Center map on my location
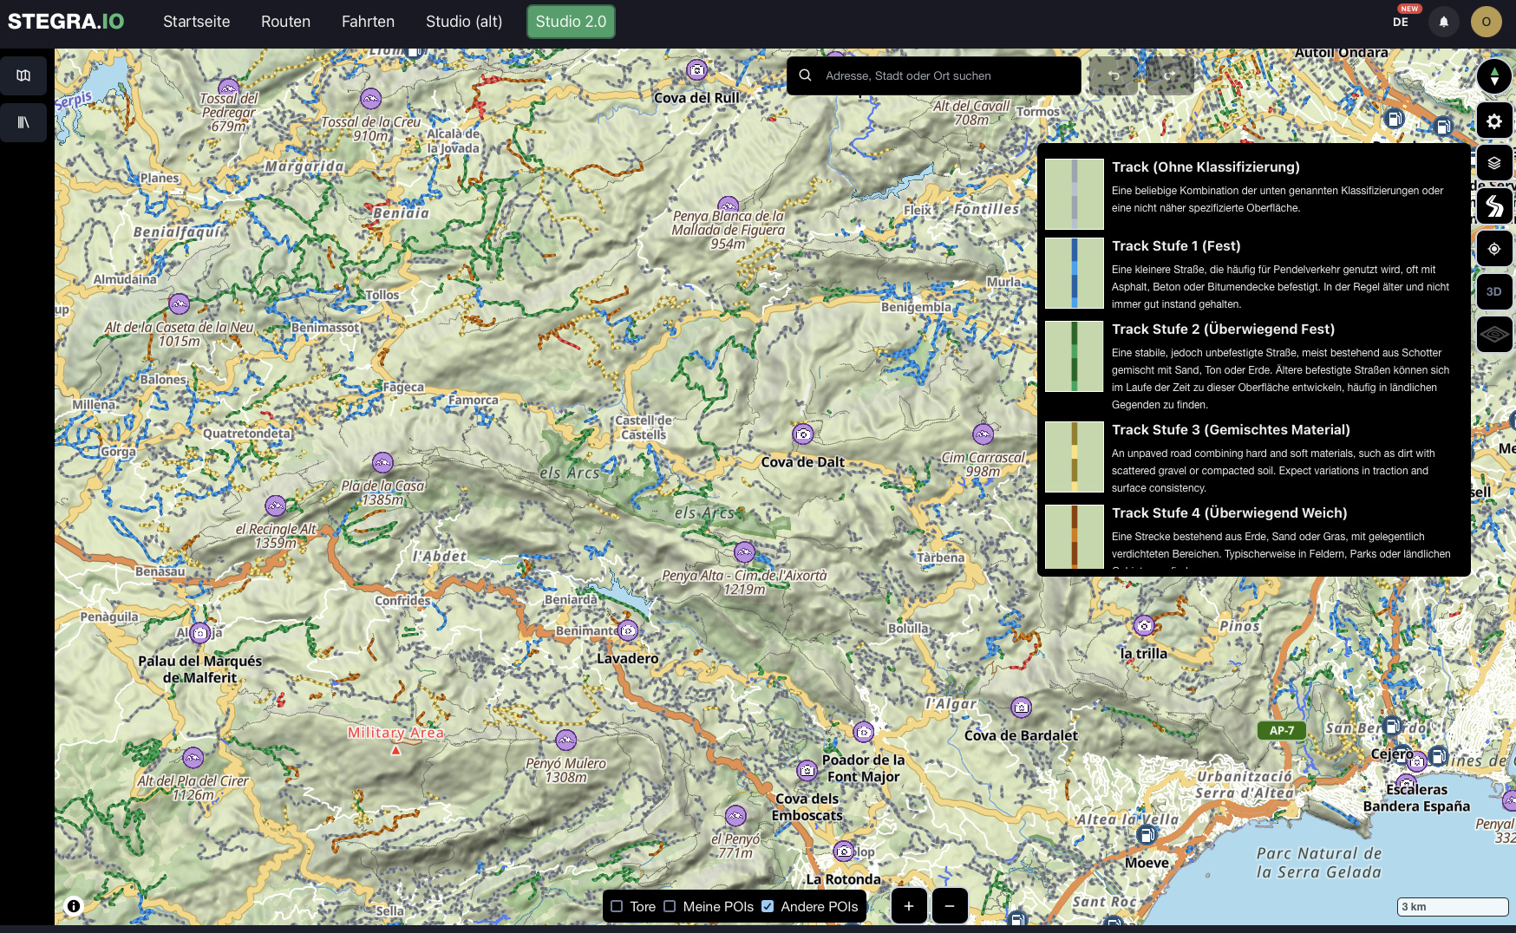This screenshot has height=933, width=1516. click(x=1493, y=249)
